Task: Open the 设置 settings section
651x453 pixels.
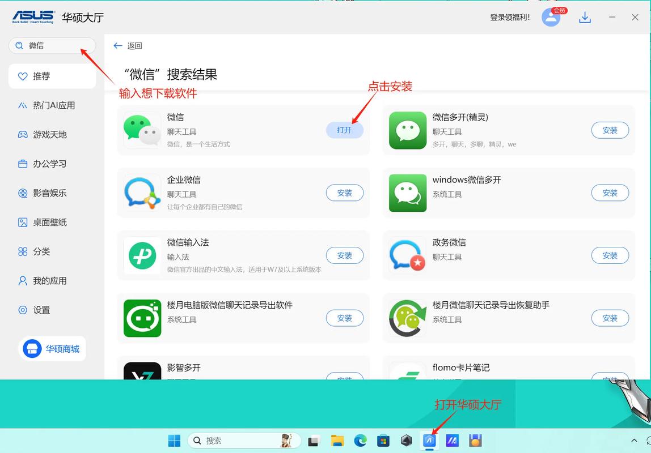Action: (51, 310)
